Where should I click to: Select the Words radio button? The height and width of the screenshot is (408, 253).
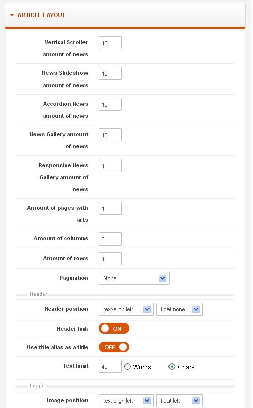[x=127, y=367]
